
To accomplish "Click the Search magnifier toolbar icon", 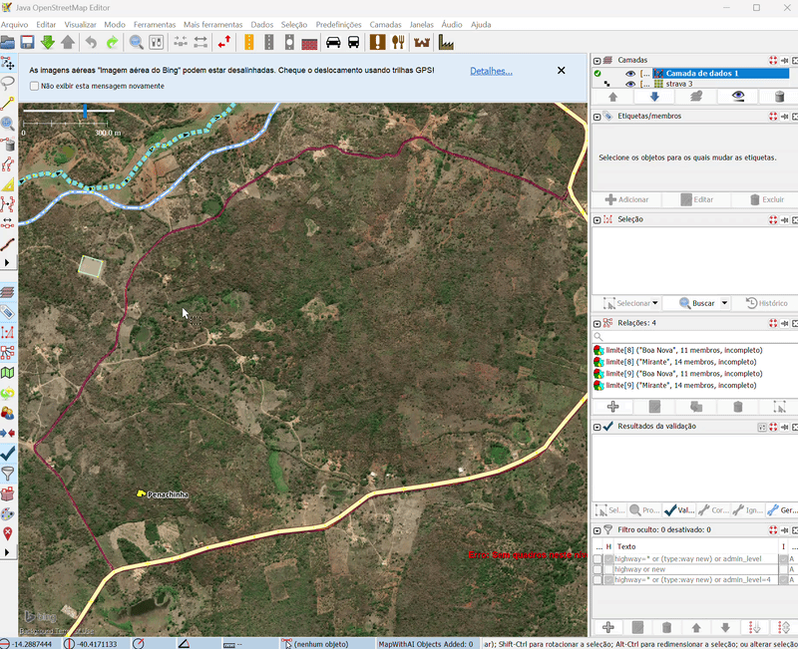I will point(136,42).
